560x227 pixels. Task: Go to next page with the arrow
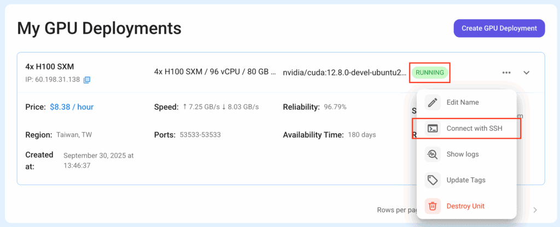coord(535,210)
